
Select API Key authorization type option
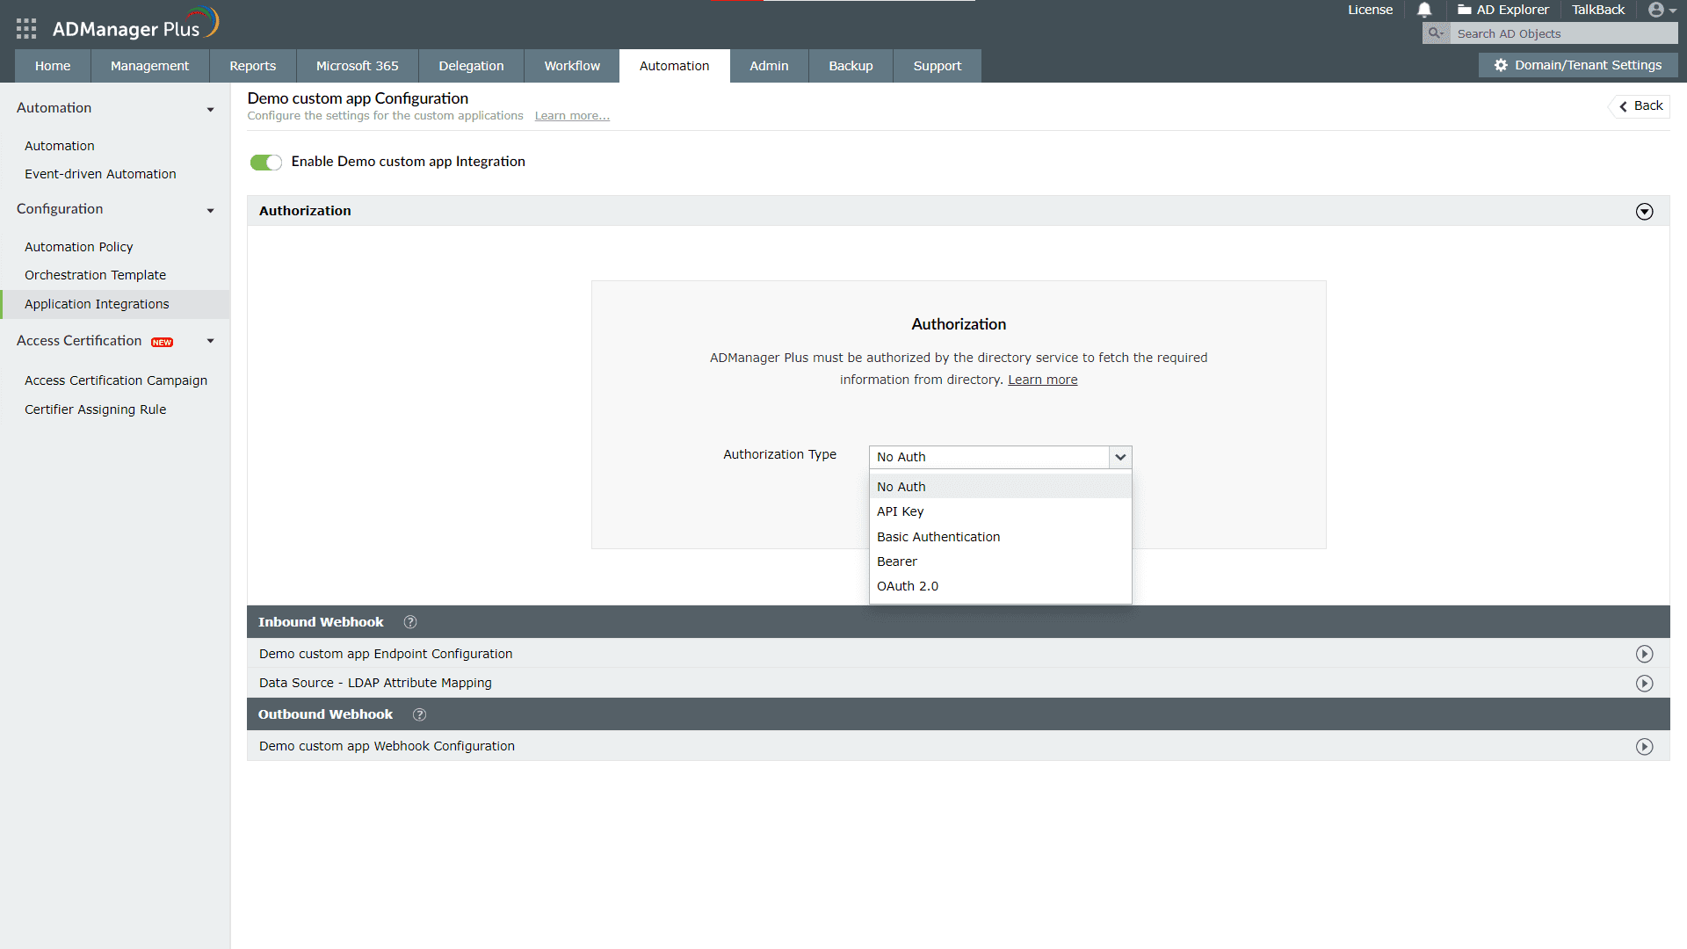[x=1001, y=511]
